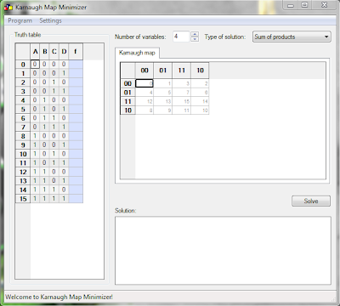
Task: Click Karnaugh map row header 11
Action: coord(127,101)
